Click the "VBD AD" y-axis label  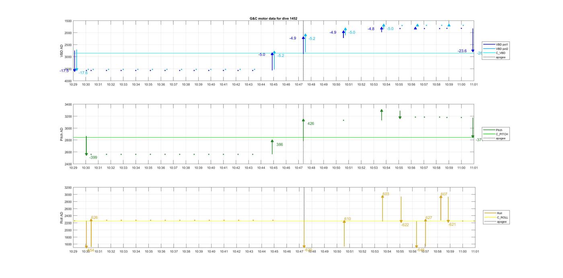point(62,51)
